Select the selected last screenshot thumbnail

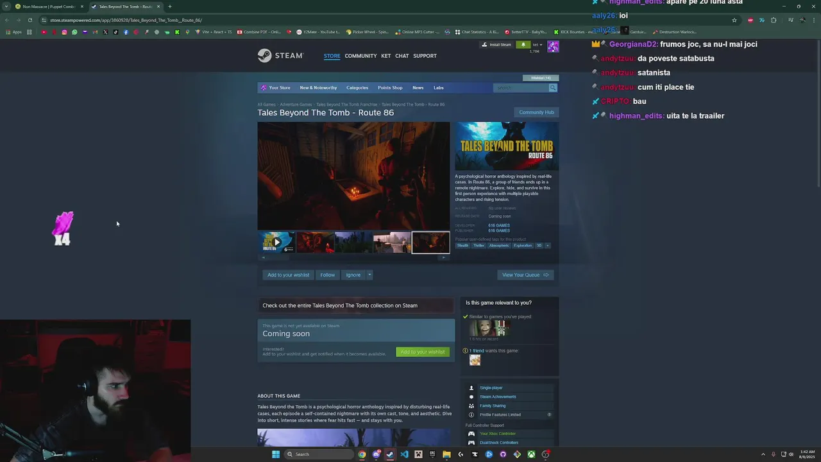[x=430, y=243]
